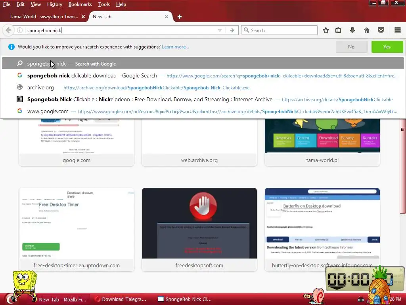Select 'spongebob nick ckilcable download' Google Search result
Image resolution: width=406 pixels, height=305 pixels.
[203, 76]
